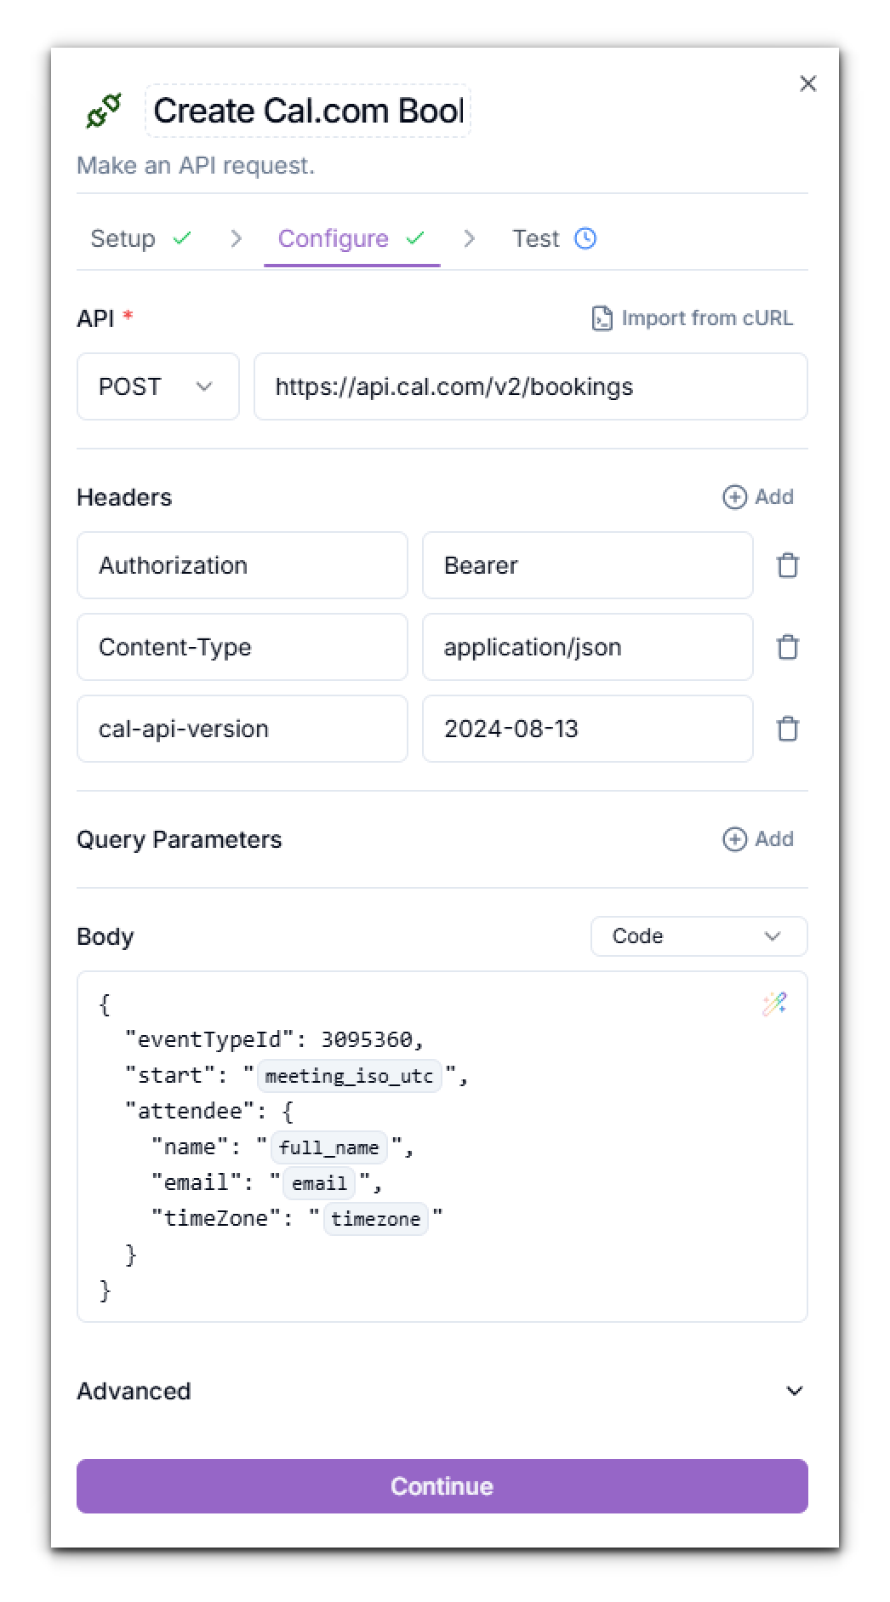Click the plus icon for Headers Add

pos(734,497)
